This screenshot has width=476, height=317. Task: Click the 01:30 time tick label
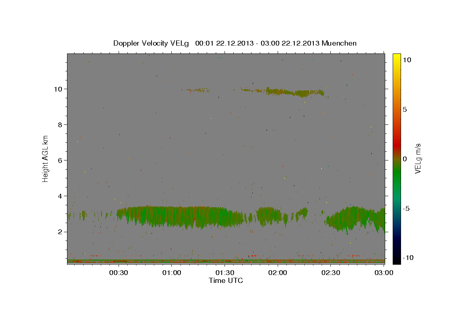(x=225, y=273)
